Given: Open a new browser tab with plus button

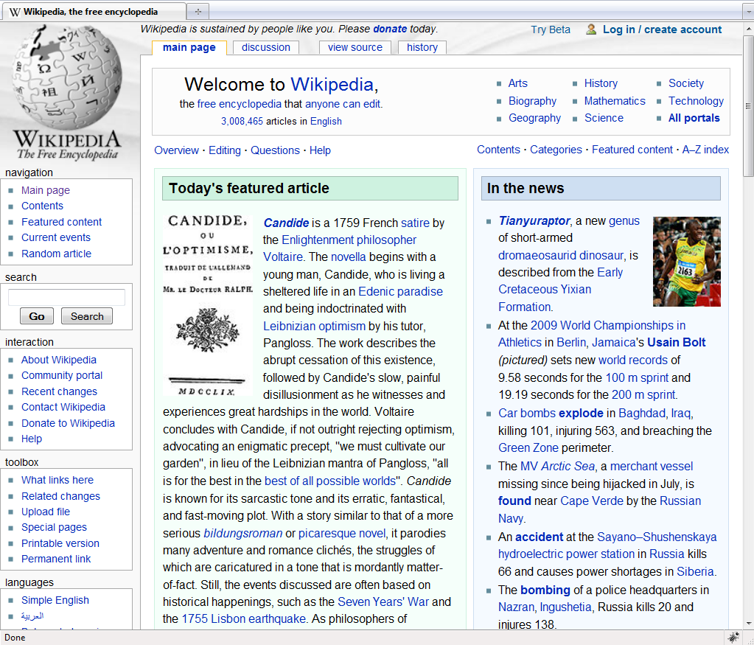Looking at the screenshot, I should pyautogui.click(x=198, y=11).
